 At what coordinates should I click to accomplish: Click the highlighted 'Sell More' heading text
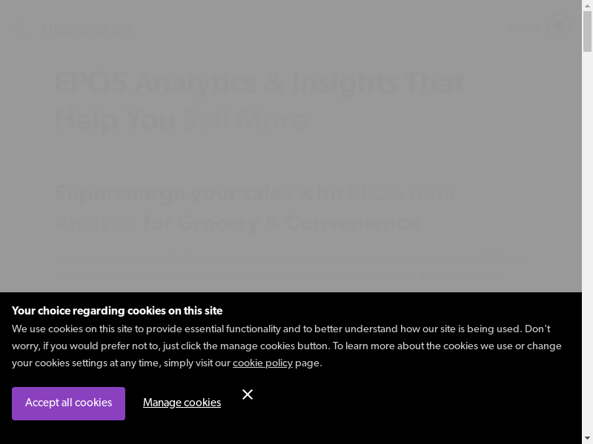[245, 120]
